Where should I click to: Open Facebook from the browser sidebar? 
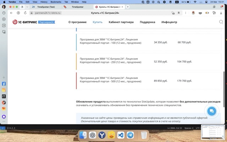click(4, 84)
